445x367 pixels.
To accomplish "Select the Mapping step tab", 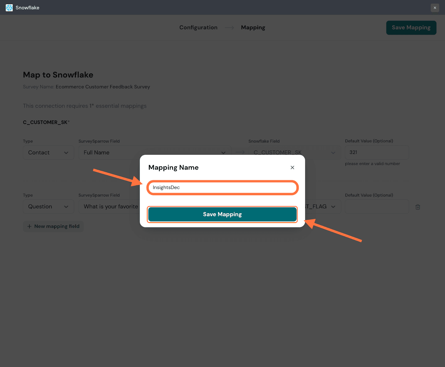I will pos(253,27).
